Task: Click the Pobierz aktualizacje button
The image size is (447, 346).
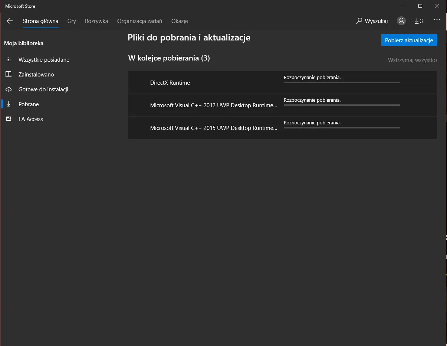Action: coord(409,40)
